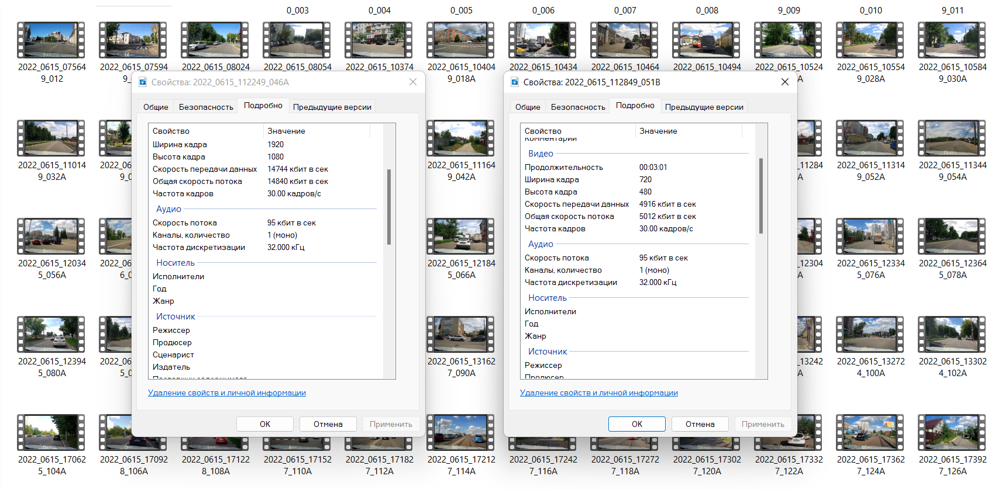The height and width of the screenshot is (490, 988).
Task: Click the 2022_0615_113449_054A video icon
Action: 952,138
